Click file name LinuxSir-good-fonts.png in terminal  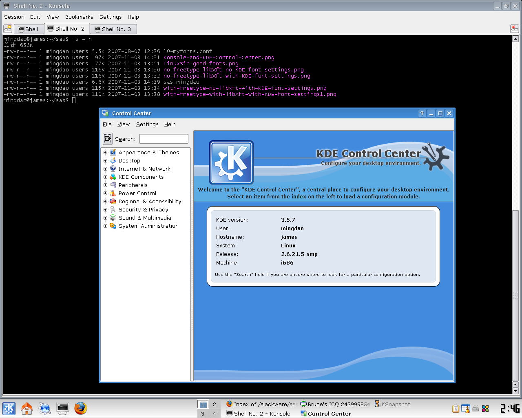pyautogui.click(x=201, y=64)
